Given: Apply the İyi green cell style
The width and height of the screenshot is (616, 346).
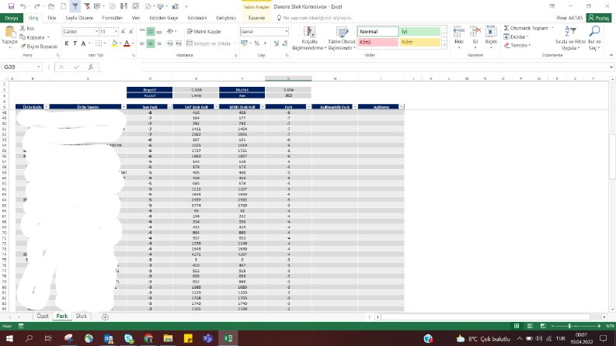Looking at the screenshot, I should (420, 31).
